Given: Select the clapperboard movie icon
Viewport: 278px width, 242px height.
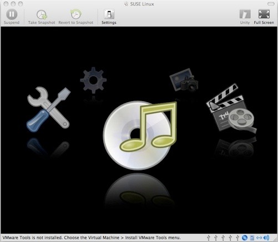Looking at the screenshot, I should 231,108.
